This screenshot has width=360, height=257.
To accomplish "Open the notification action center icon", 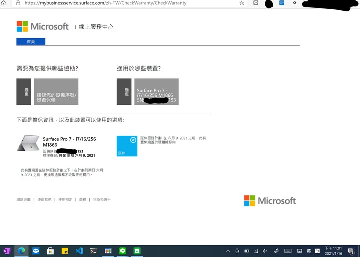I will pyautogui.click(x=350, y=251).
